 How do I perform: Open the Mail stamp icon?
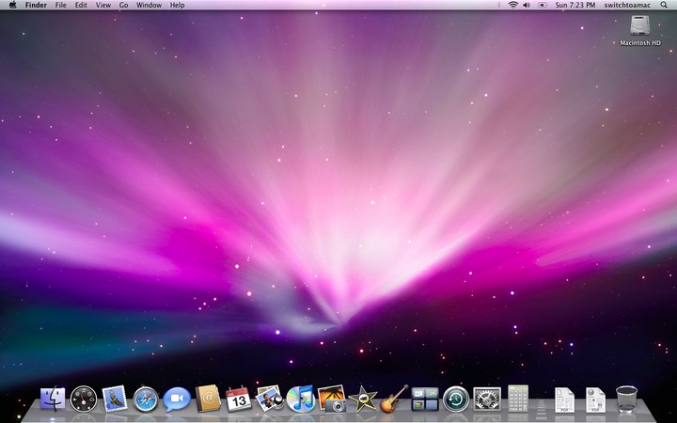pos(115,398)
